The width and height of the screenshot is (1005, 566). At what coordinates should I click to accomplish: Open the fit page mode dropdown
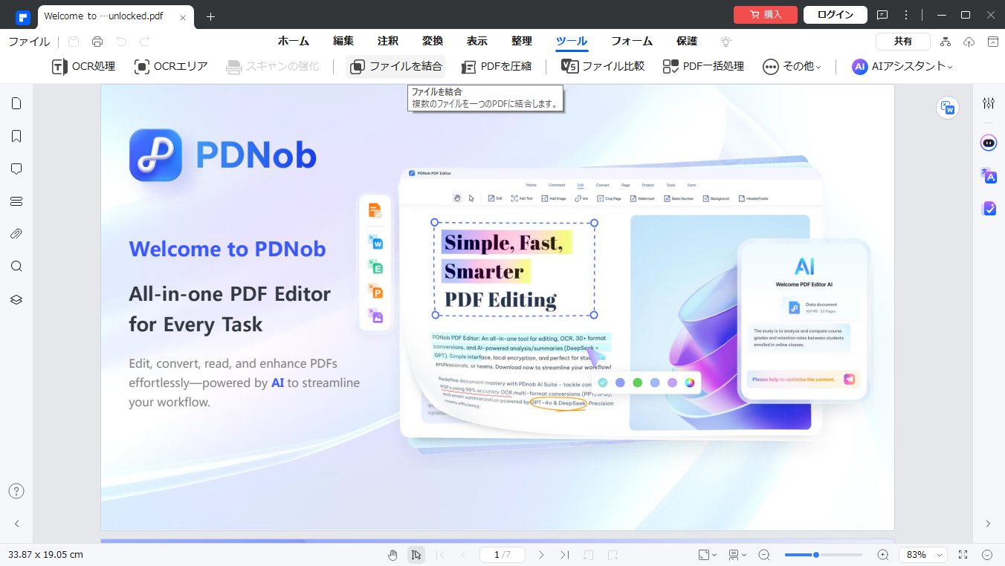point(707,555)
